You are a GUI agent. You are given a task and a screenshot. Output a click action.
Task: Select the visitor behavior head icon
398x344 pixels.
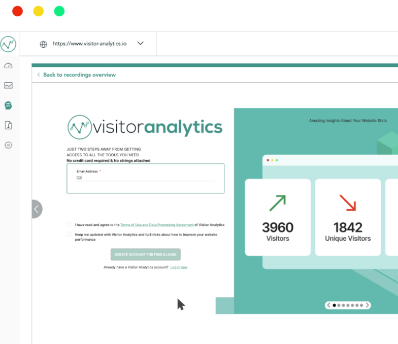8,105
